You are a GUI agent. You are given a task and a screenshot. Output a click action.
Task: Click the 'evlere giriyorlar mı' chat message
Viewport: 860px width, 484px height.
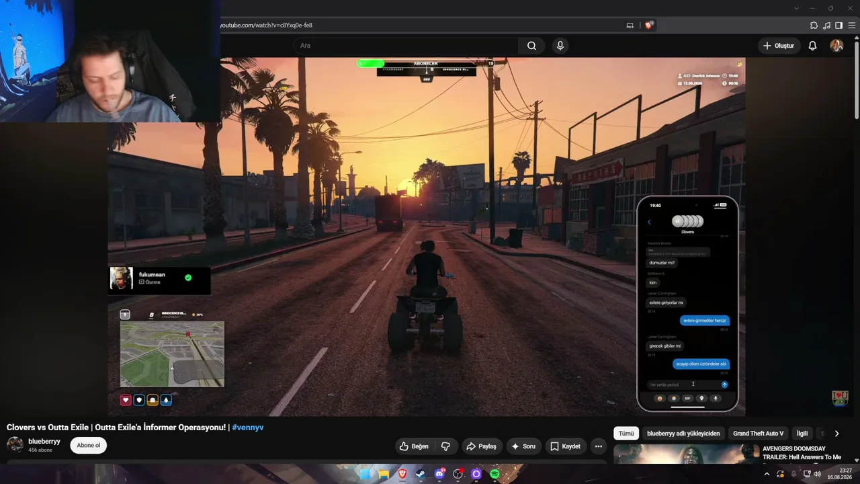click(x=666, y=302)
